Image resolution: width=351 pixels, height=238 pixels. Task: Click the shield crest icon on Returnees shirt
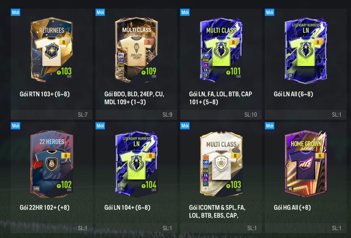point(52,51)
